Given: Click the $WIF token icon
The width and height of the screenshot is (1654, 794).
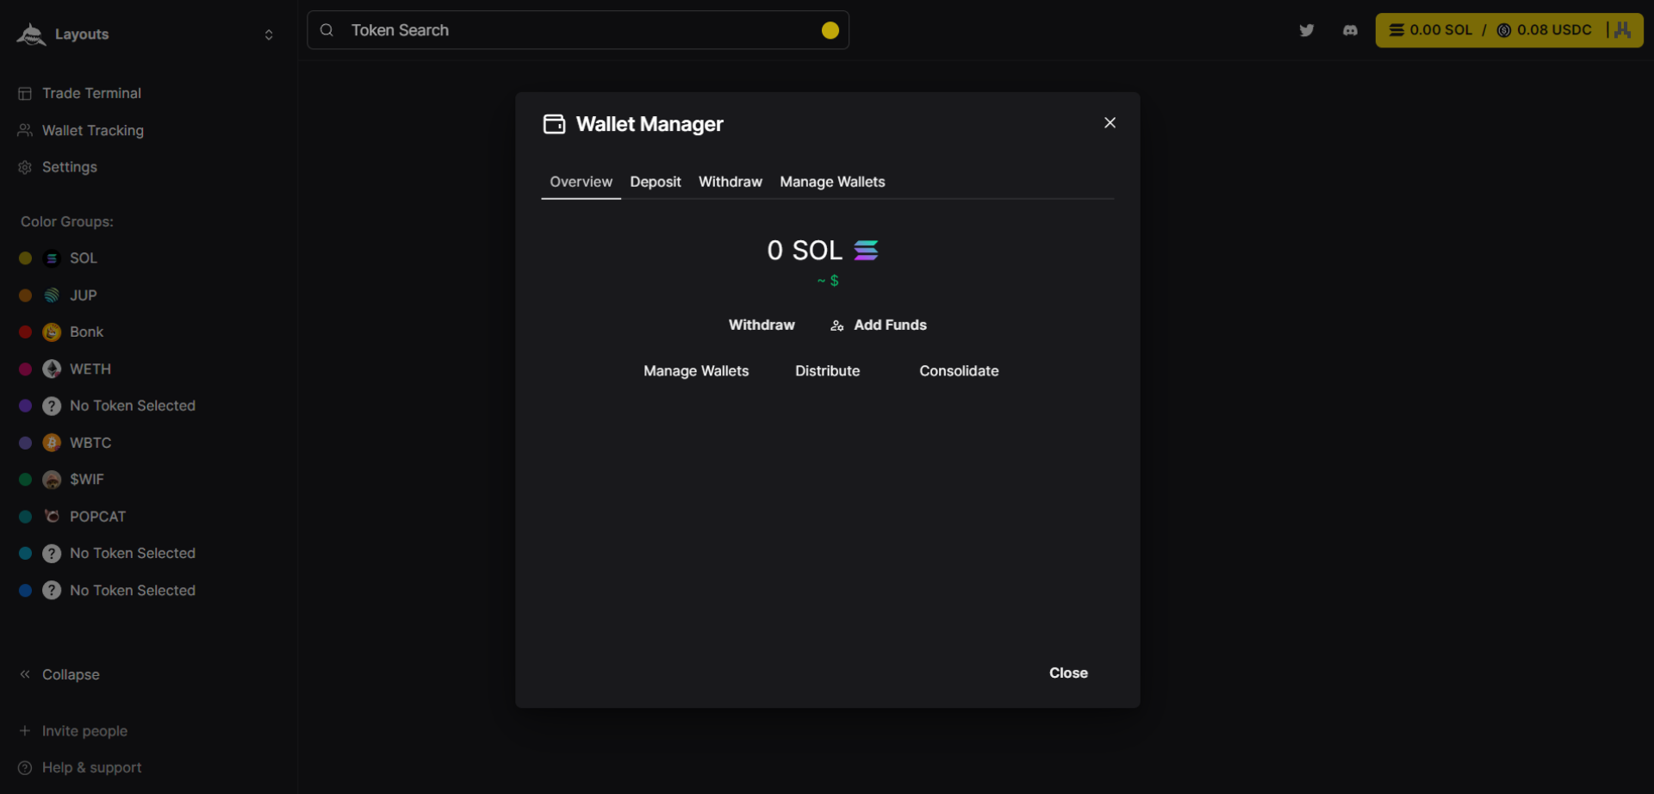Looking at the screenshot, I should coord(52,480).
